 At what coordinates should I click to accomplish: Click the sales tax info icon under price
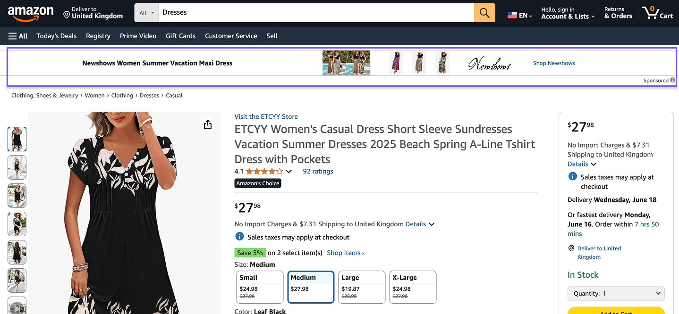(239, 237)
